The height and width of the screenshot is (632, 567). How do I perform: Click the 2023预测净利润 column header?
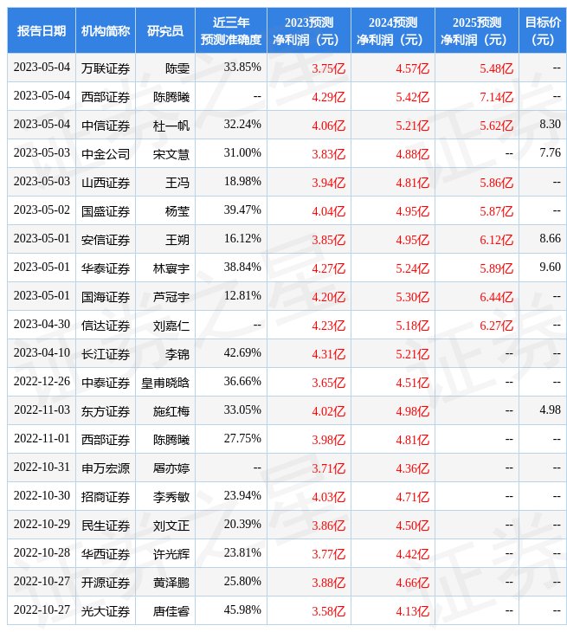pyautogui.click(x=309, y=30)
